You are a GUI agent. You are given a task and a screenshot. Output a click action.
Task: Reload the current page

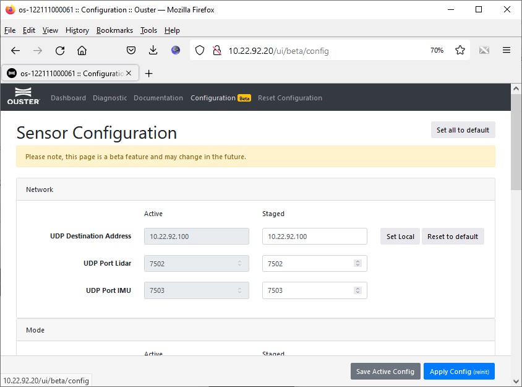click(60, 51)
